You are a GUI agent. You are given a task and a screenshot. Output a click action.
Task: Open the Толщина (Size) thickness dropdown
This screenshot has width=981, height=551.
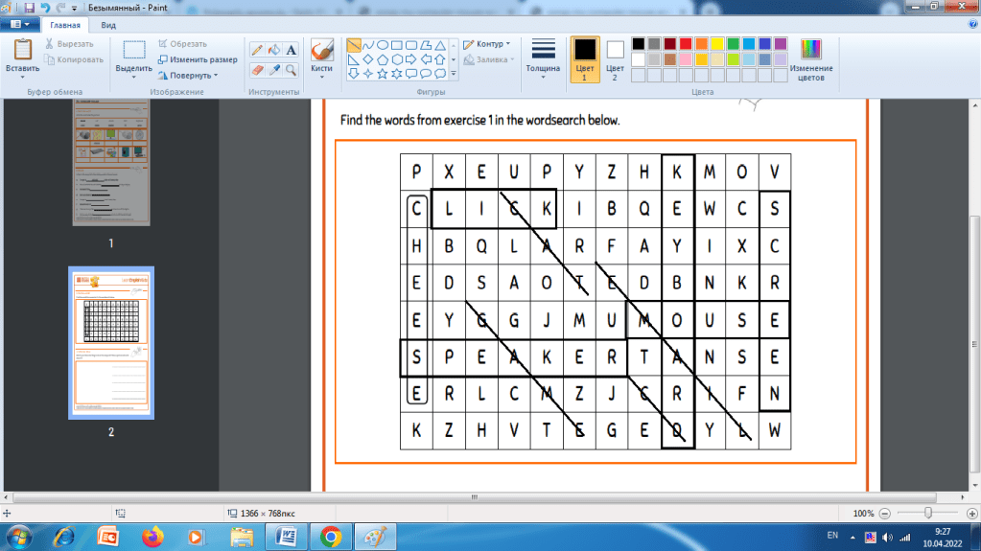click(x=544, y=58)
